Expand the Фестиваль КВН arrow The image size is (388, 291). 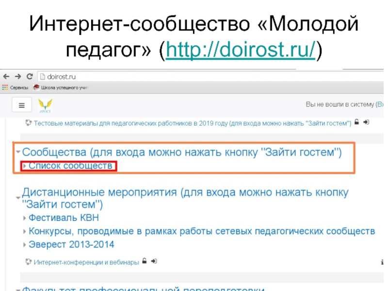(x=25, y=218)
